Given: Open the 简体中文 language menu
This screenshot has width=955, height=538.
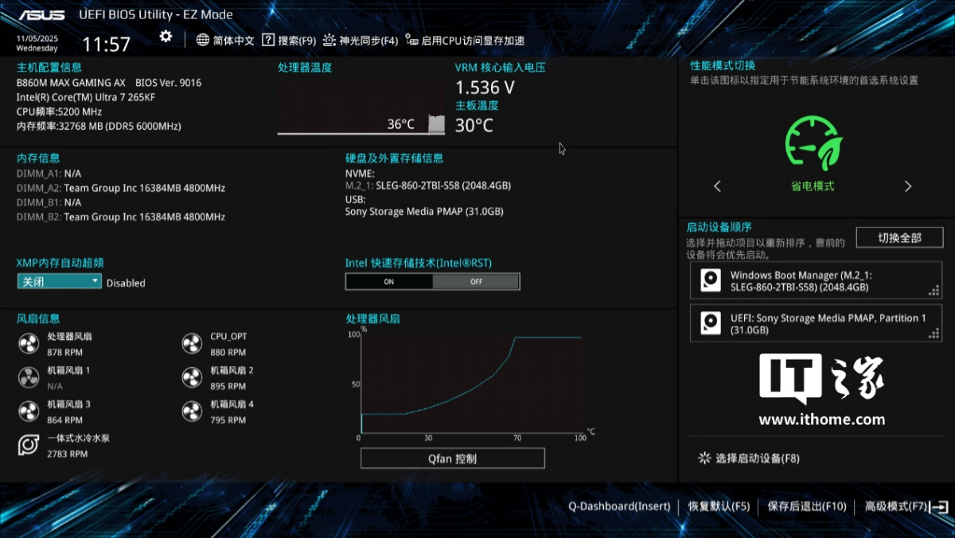Looking at the screenshot, I should (225, 41).
